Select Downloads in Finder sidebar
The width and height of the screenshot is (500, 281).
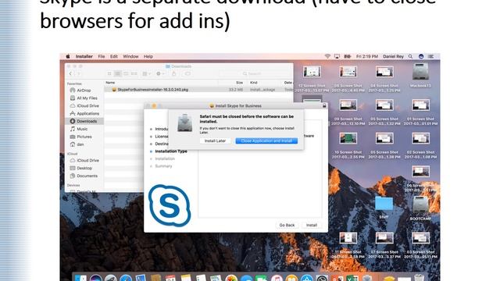point(85,121)
